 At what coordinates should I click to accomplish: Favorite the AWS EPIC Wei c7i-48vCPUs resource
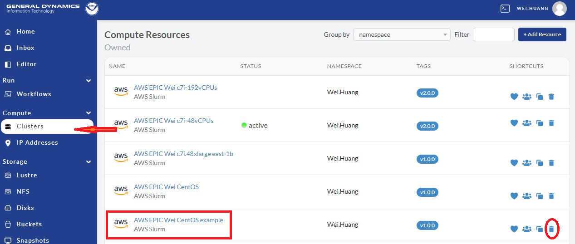[x=514, y=123]
